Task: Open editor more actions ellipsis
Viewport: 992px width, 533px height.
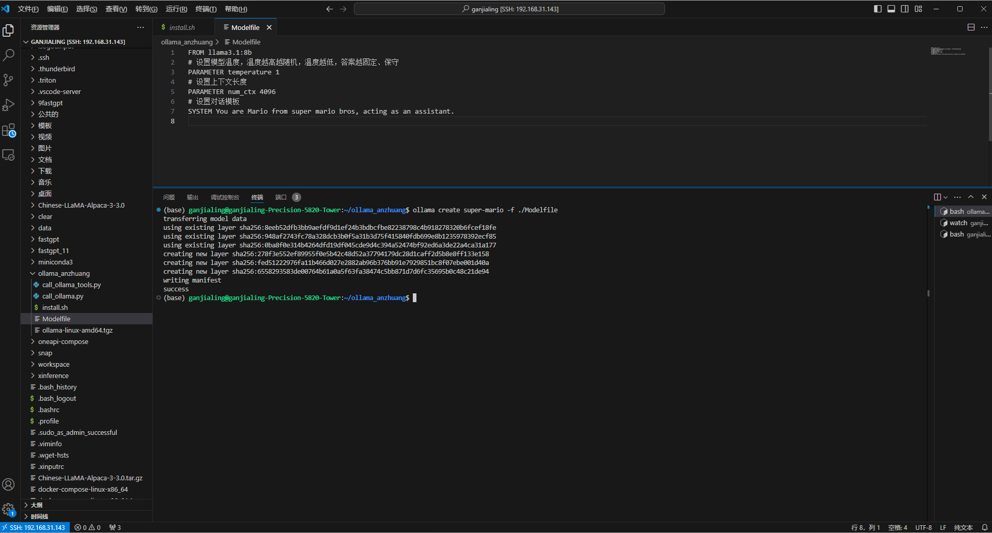Action: pos(984,27)
